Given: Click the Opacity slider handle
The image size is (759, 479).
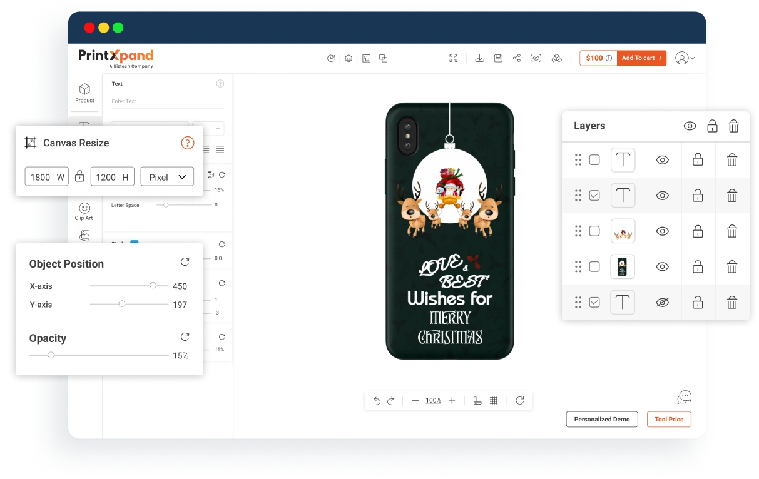Looking at the screenshot, I should tap(51, 355).
